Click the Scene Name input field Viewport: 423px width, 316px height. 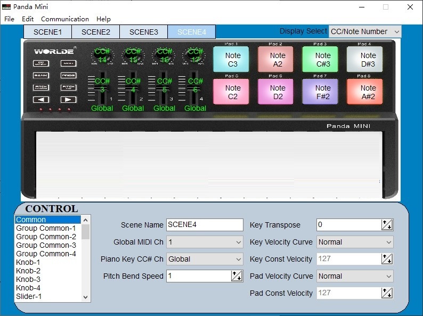click(205, 225)
